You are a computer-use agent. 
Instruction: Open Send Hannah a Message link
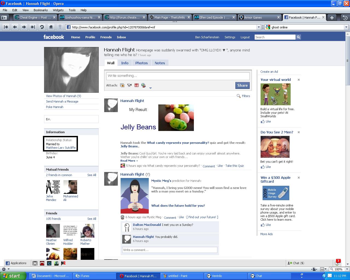pyautogui.click(x=62, y=101)
